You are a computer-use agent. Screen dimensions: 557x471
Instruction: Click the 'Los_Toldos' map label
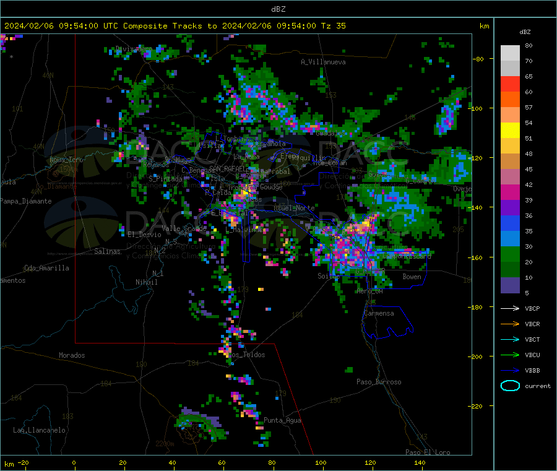(x=246, y=355)
